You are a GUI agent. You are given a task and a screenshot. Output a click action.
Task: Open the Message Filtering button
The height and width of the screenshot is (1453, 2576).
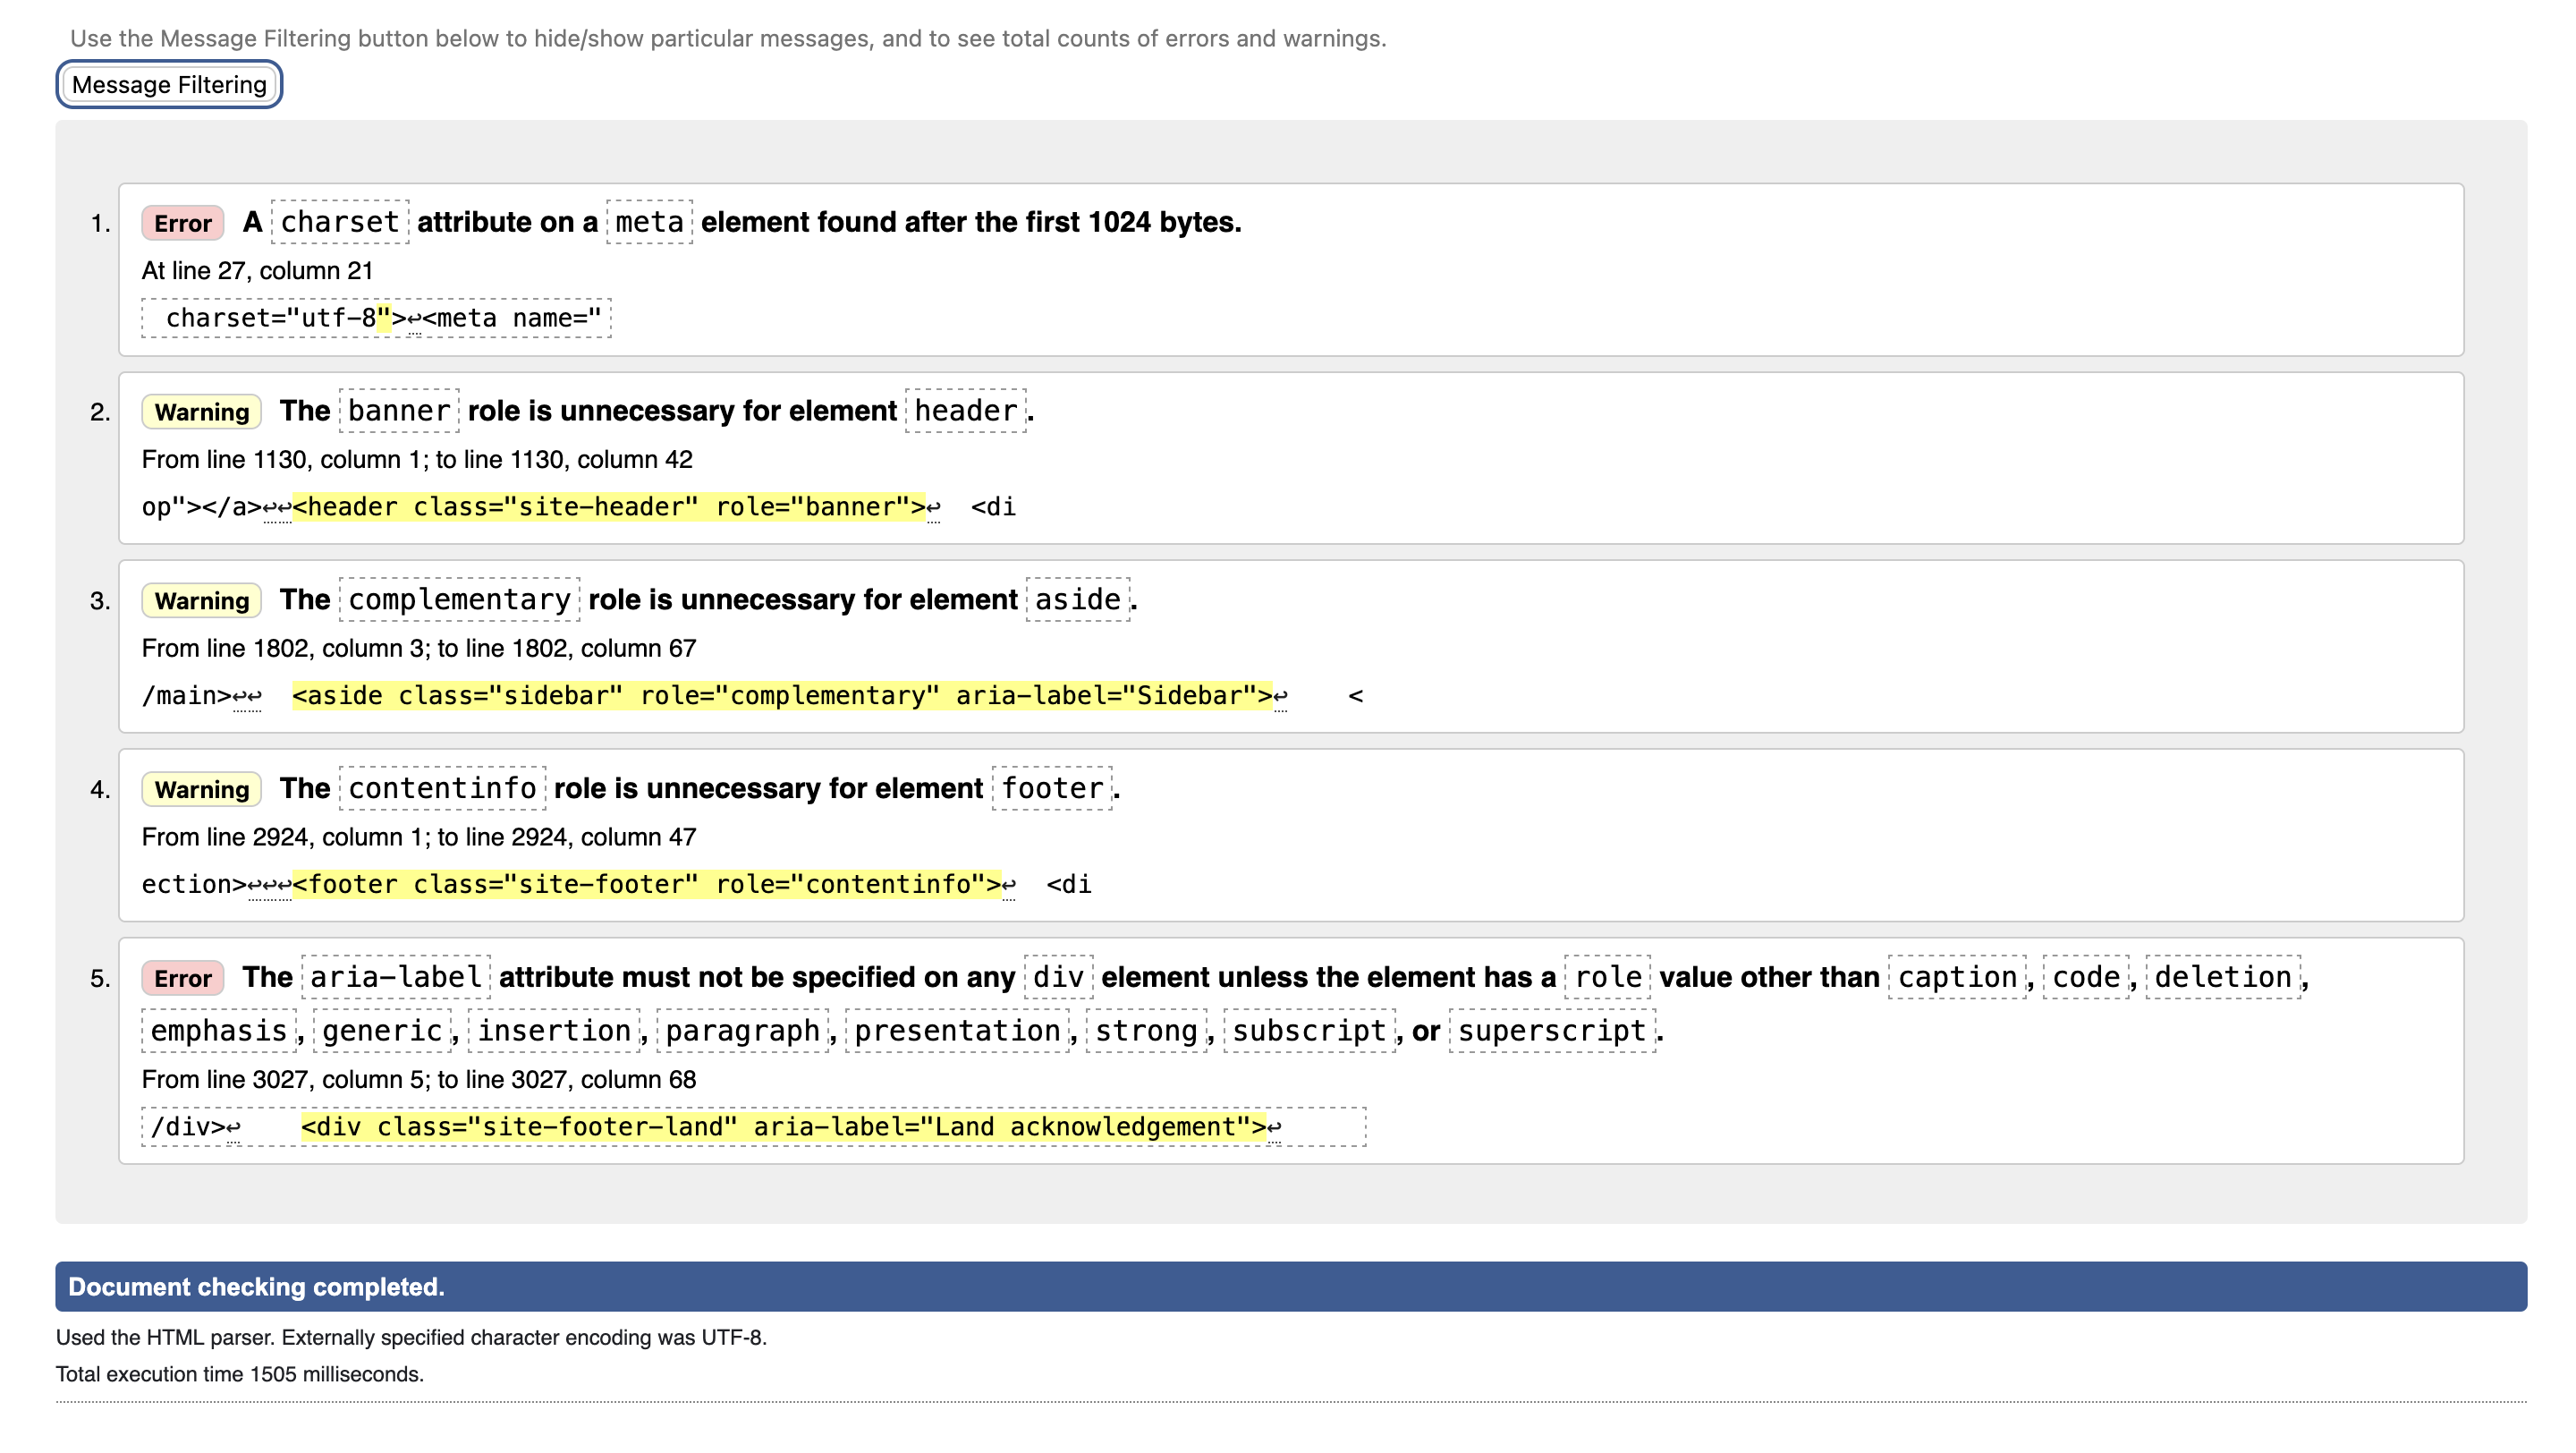(169, 85)
